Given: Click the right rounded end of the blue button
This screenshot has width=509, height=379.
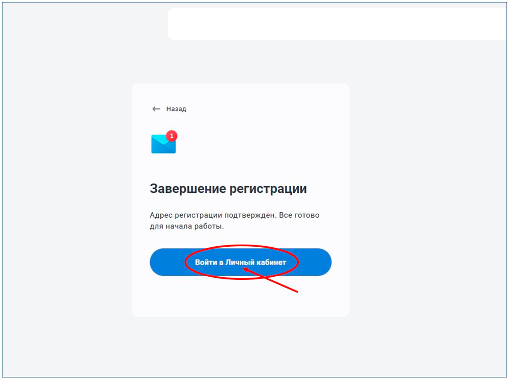Looking at the screenshot, I should [x=322, y=262].
